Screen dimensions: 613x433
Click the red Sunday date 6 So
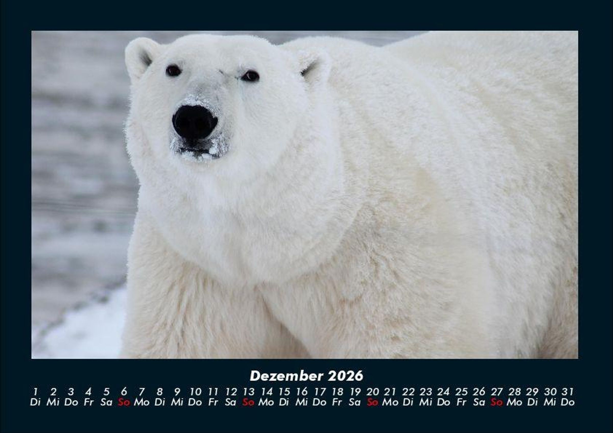tap(124, 397)
